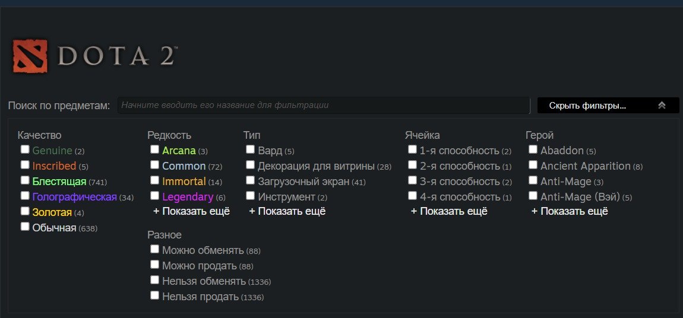The width and height of the screenshot is (683, 318).
Task: Expand more rarities under Редкость
Action: [191, 211]
